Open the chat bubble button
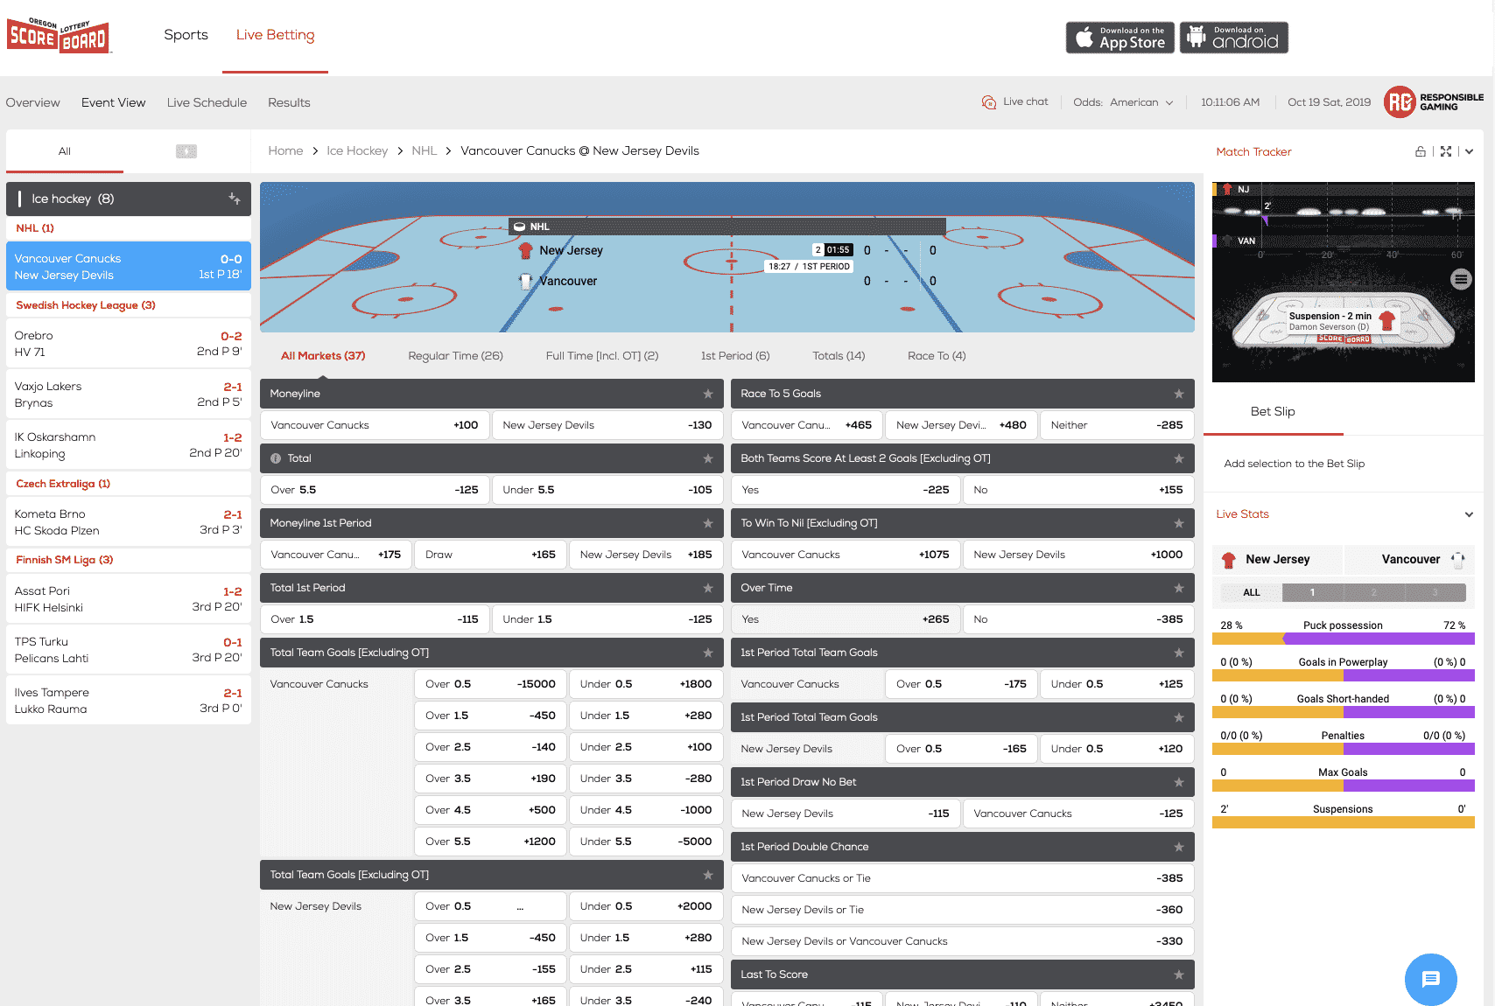This screenshot has height=1006, width=1495. [x=1431, y=979]
